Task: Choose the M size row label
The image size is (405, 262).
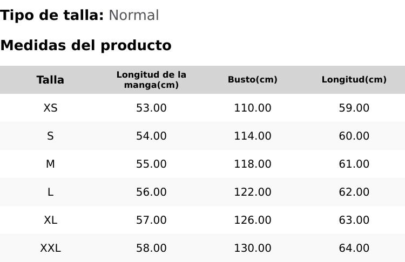Action: (50, 164)
